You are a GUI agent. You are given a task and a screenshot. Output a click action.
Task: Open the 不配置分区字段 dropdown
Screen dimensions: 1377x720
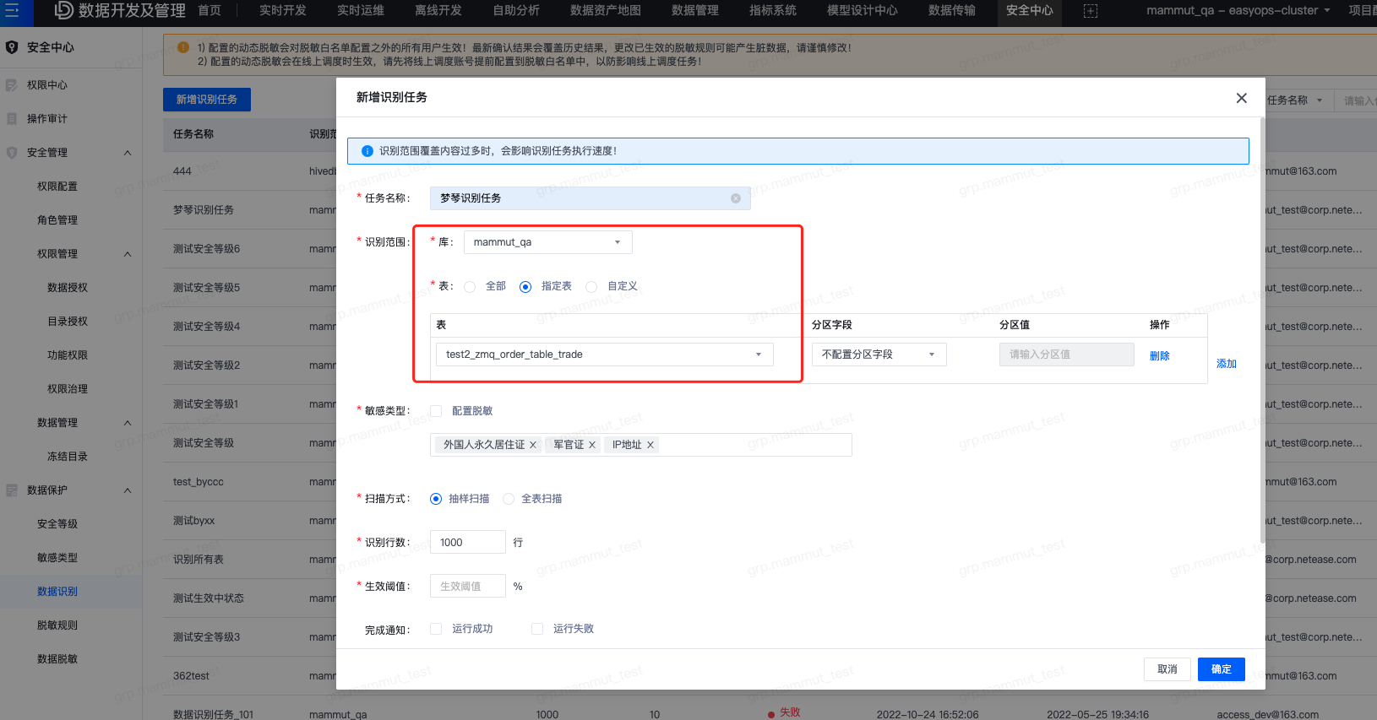click(879, 355)
